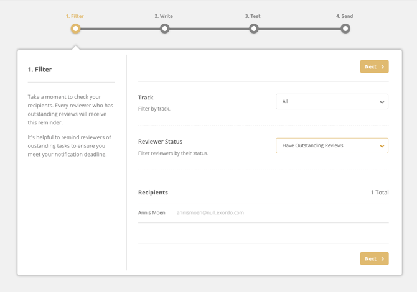Click the highlighted Filter step circle
The height and width of the screenshot is (292, 417).
[x=75, y=29]
